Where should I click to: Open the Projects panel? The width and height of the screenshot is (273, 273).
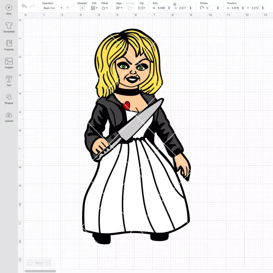[9, 45]
